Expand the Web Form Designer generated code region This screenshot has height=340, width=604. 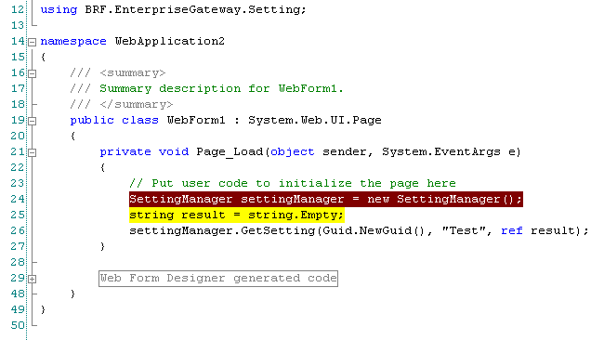[x=33, y=279]
